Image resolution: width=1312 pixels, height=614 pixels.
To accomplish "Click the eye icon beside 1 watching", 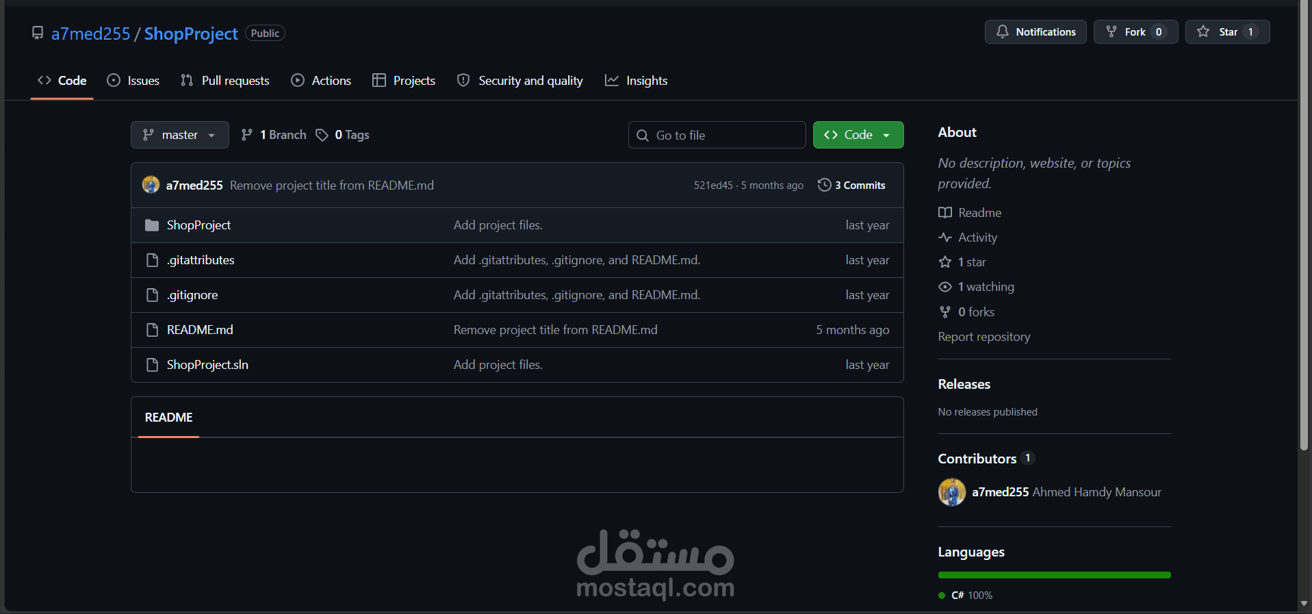I will click(x=945, y=287).
